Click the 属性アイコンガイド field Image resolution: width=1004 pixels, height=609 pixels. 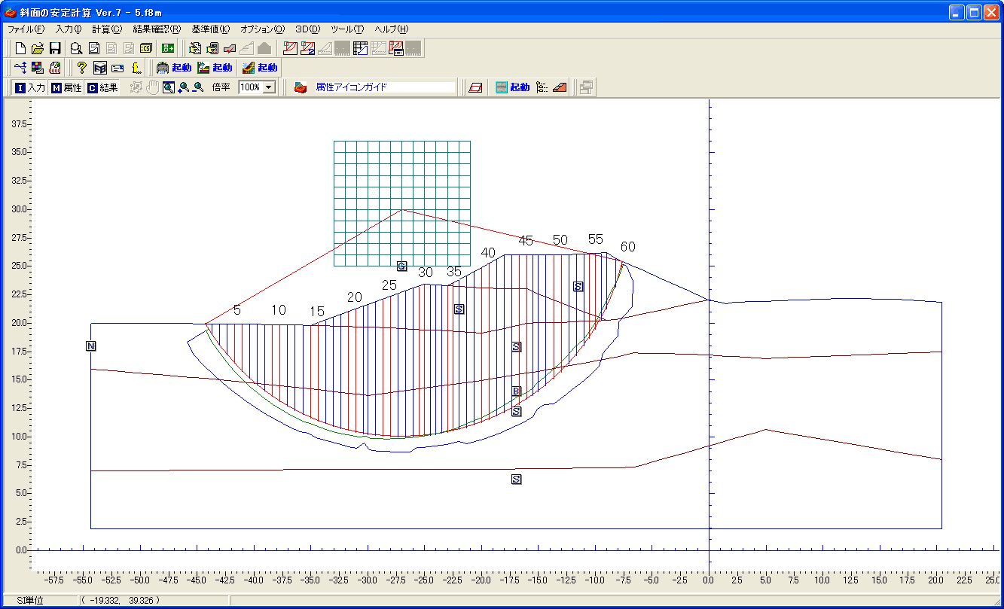pyautogui.click(x=384, y=87)
